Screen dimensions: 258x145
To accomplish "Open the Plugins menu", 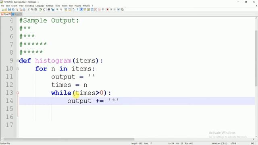I will (x=78, y=6).
